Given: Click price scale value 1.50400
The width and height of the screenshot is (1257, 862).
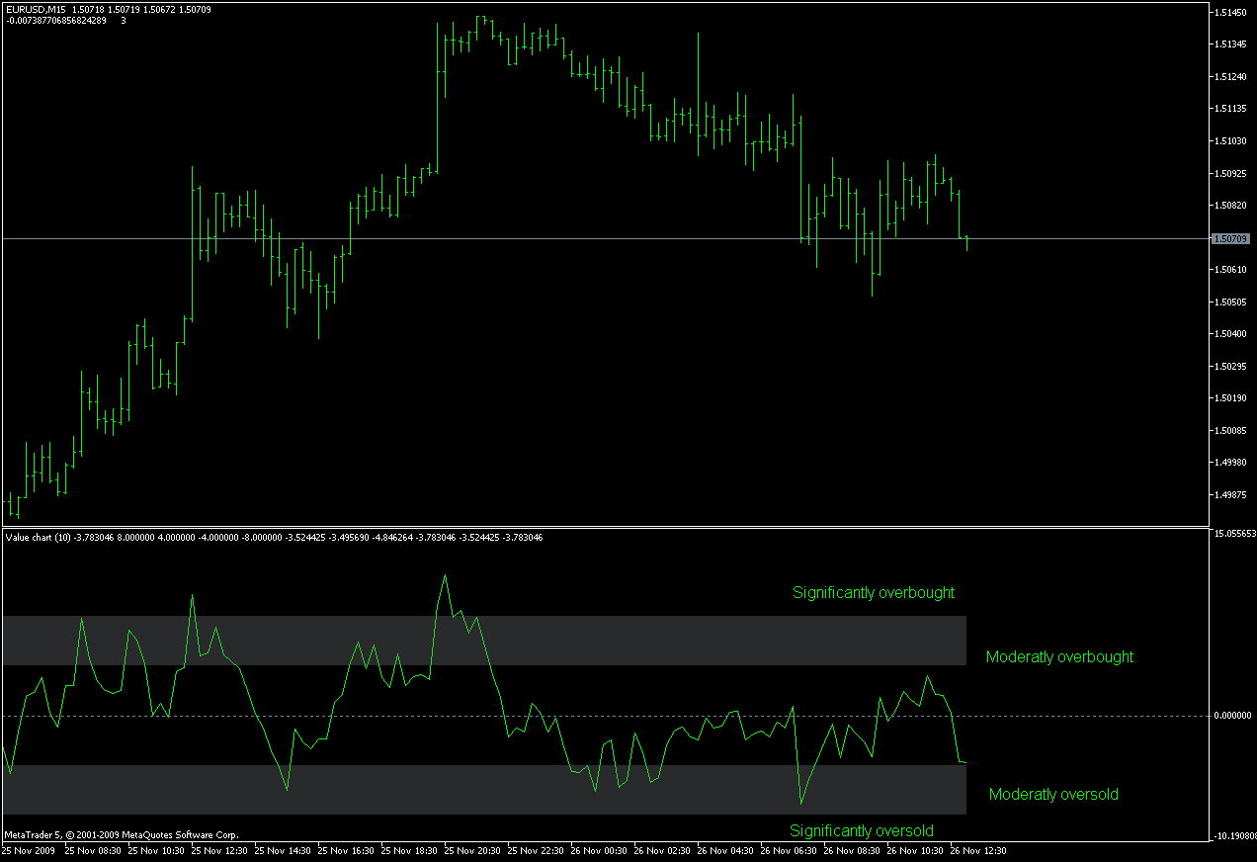Looking at the screenshot, I should click(1231, 334).
